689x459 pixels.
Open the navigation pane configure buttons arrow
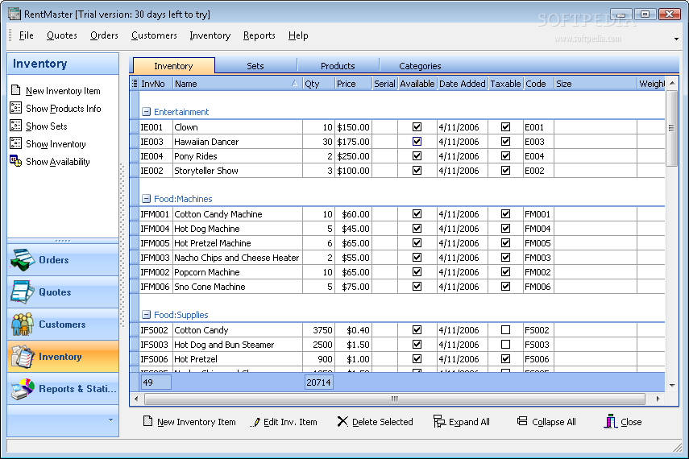[x=110, y=420]
